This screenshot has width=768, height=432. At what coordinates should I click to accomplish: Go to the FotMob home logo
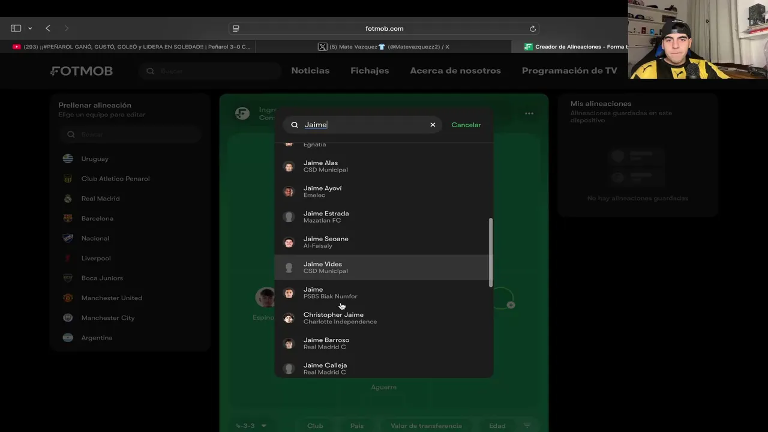coord(82,71)
